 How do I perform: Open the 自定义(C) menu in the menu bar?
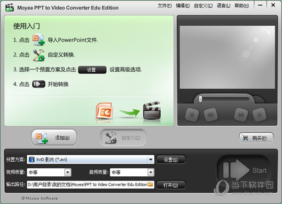point(203,6)
